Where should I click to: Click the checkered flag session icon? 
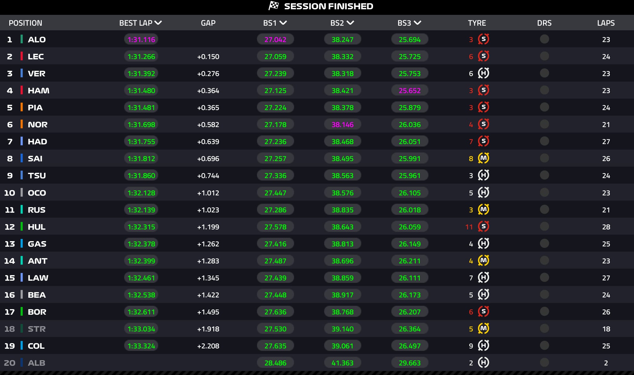[x=273, y=6]
